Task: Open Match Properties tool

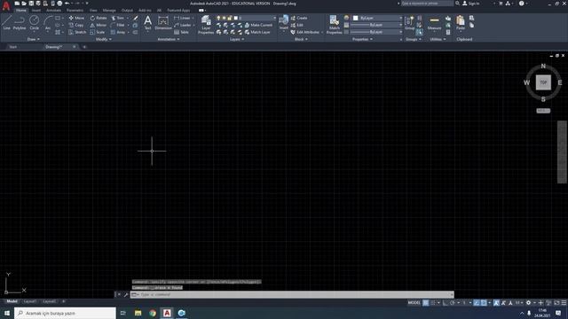Action: click(334, 25)
